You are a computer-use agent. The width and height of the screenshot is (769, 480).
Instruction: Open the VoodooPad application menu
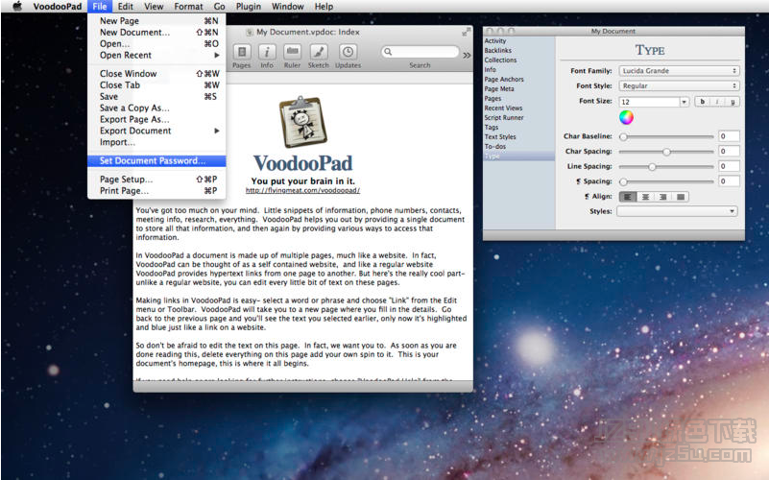click(58, 7)
